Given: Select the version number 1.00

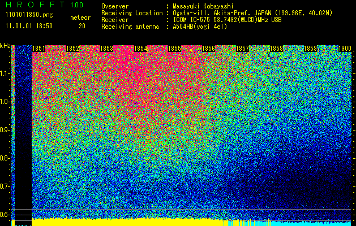Looking at the screenshot, I should [x=77, y=5].
